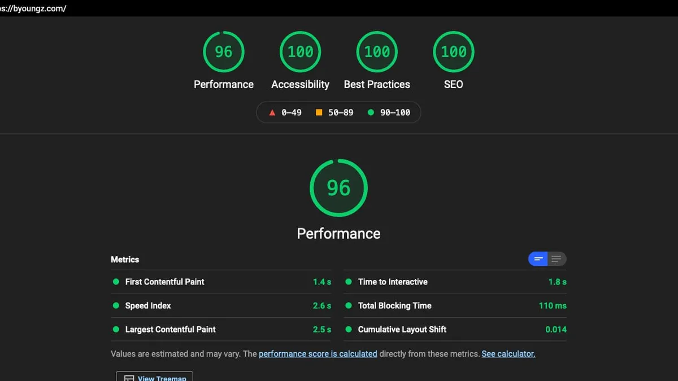
Task: Click the green dot beside Total Blocking Time
Action: point(349,305)
